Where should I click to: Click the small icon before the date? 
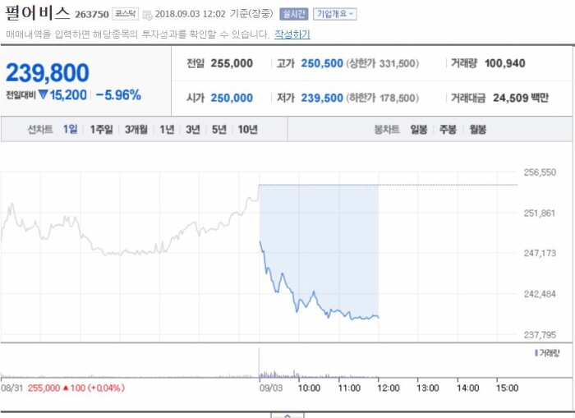pos(147,14)
